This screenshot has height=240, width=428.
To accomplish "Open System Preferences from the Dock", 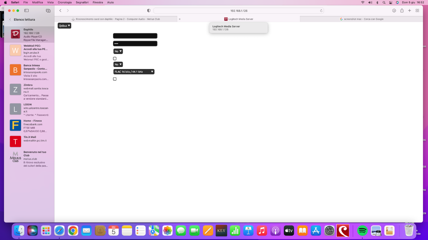I will pyautogui.click(x=329, y=230).
